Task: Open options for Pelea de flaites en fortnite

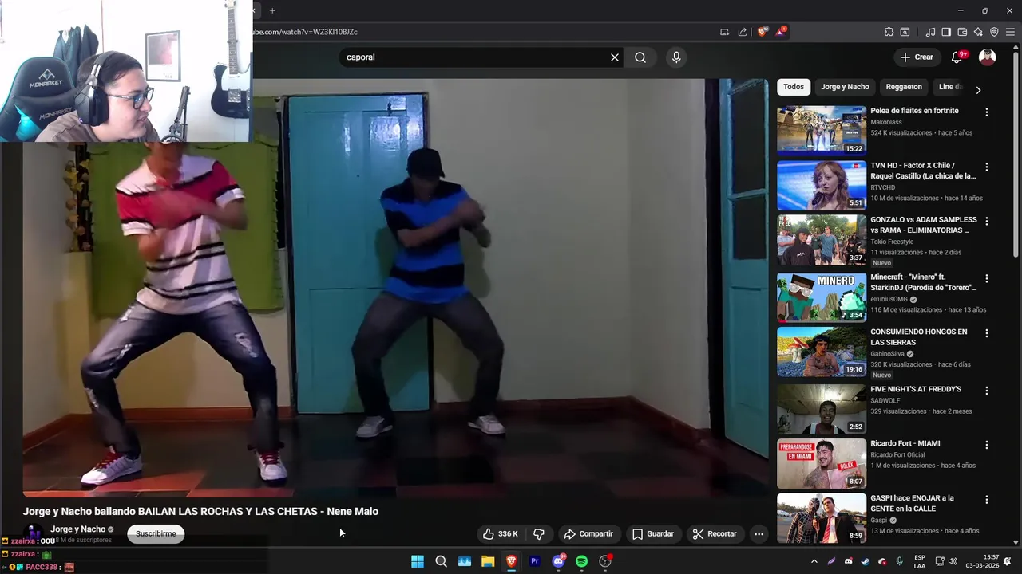Action: [x=987, y=112]
